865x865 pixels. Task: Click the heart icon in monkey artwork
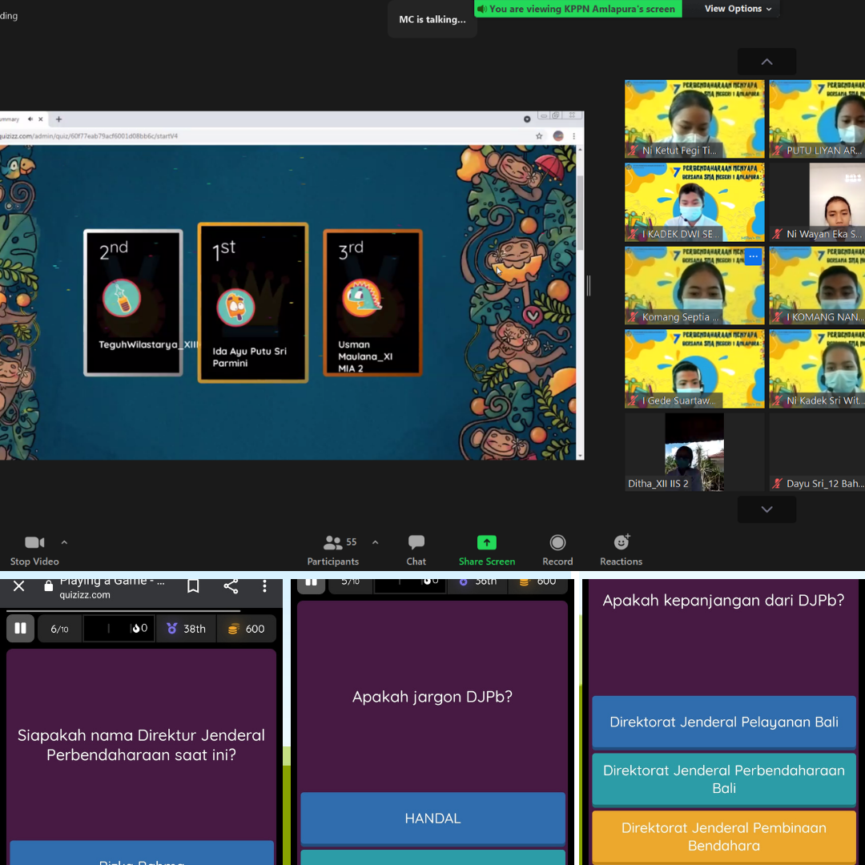point(533,316)
